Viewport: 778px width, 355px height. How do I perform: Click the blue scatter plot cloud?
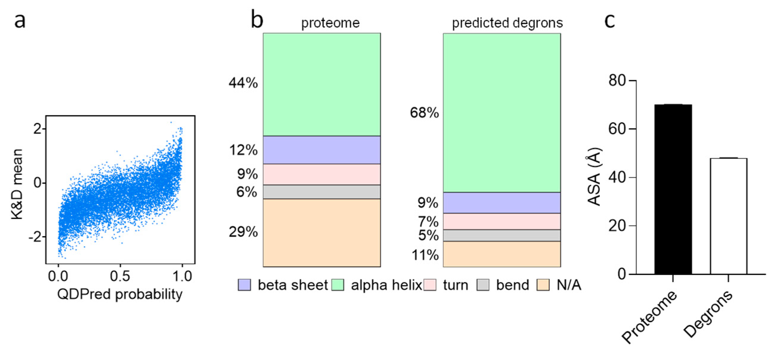point(121,193)
